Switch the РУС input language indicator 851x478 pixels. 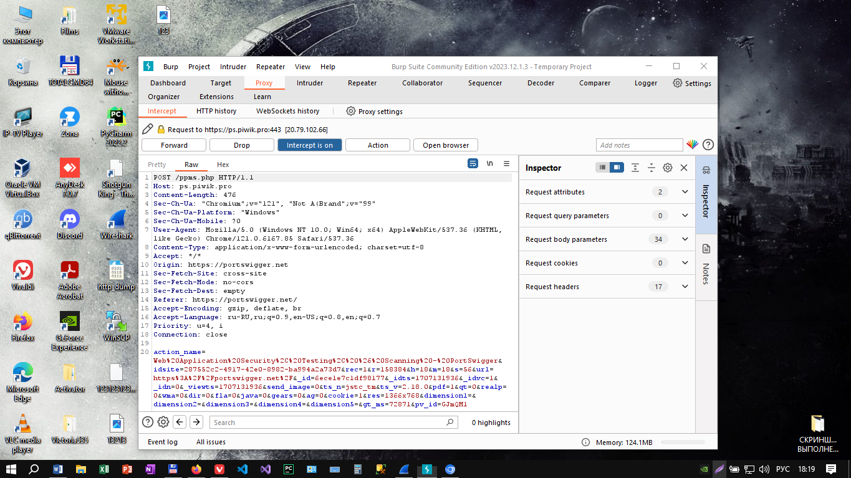click(782, 469)
